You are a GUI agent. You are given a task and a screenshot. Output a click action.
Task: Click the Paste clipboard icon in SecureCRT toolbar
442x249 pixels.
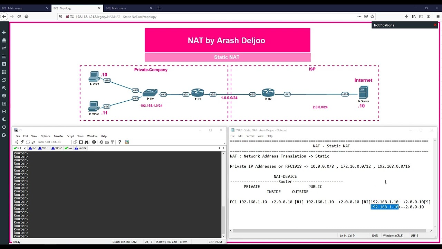81,142
